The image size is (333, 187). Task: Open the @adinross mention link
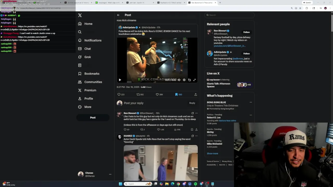pyautogui.click(x=238, y=59)
